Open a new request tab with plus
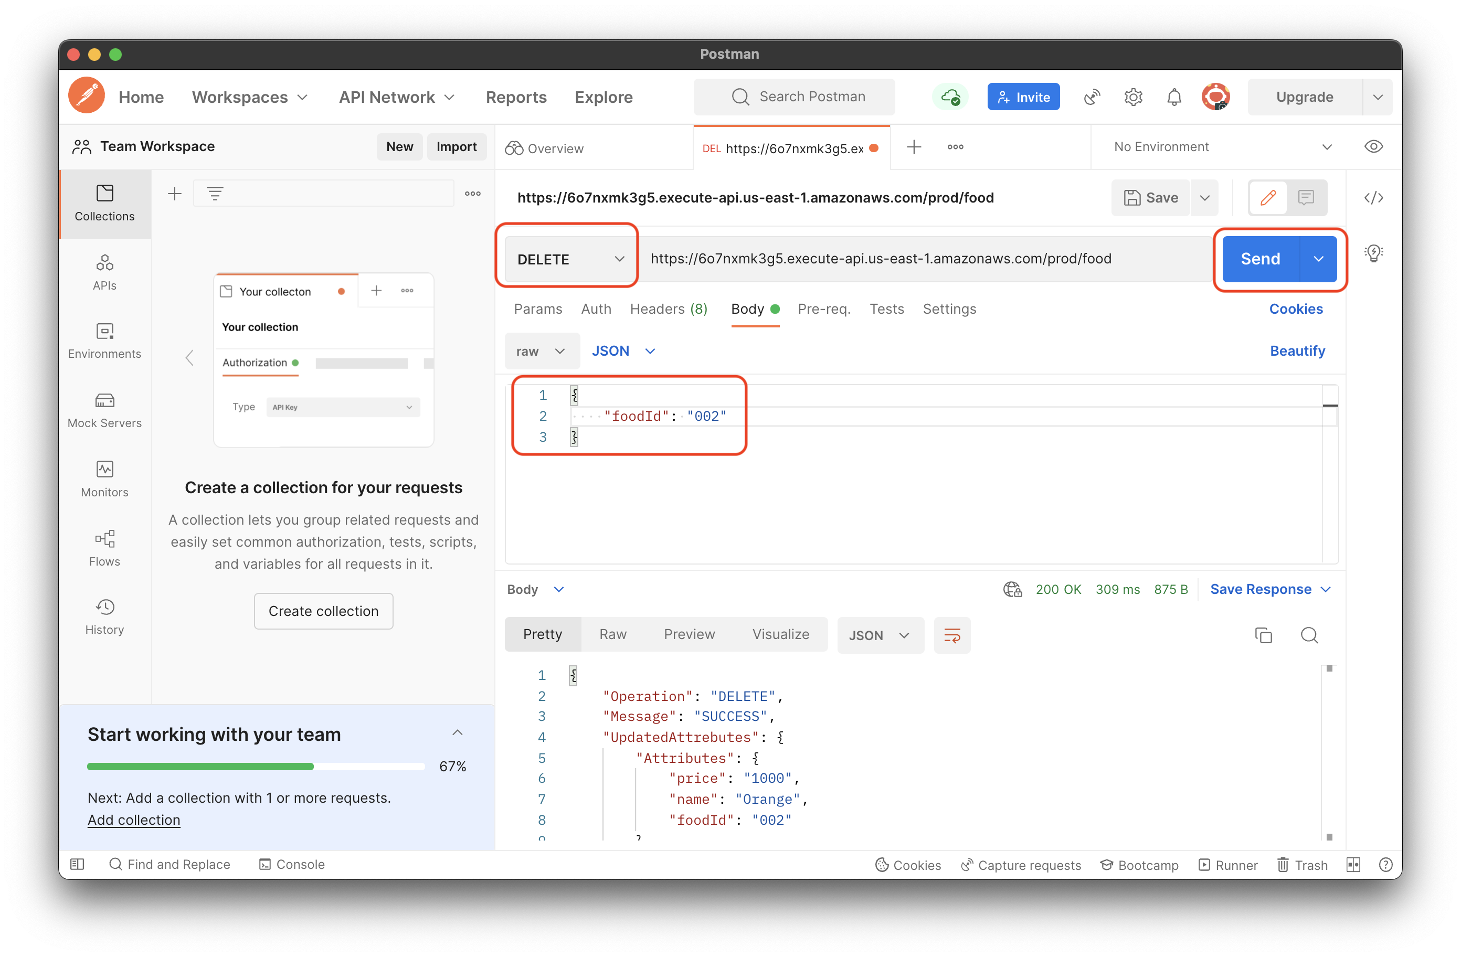 [x=914, y=147]
